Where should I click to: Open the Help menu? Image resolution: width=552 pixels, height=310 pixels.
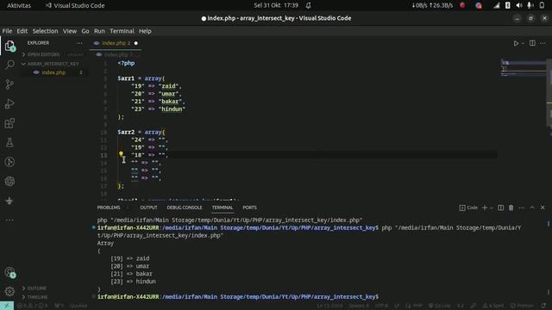(145, 31)
